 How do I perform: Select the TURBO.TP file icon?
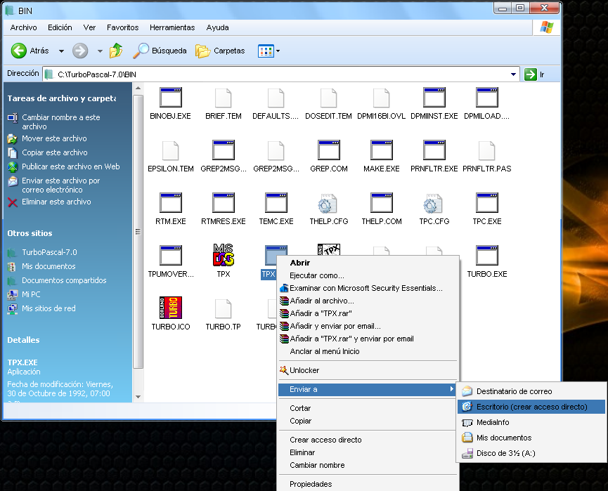(x=224, y=308)
